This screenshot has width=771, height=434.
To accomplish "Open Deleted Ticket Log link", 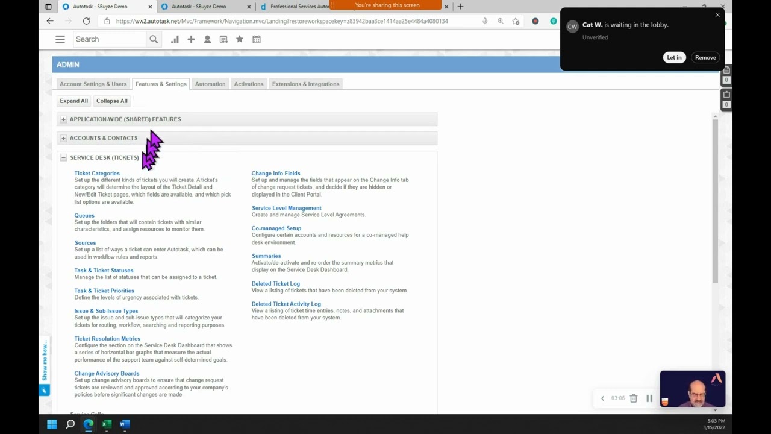I will point(276,284).
